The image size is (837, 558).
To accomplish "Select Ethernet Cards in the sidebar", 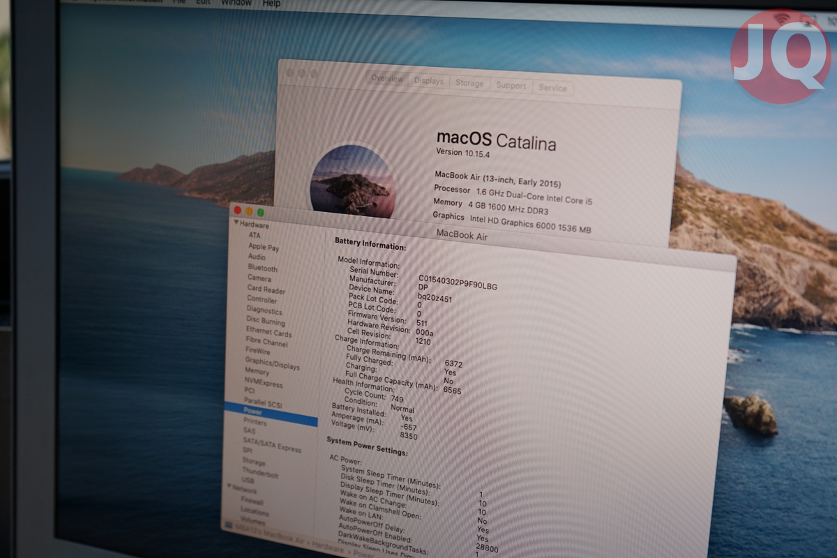I will [x=269, y=332].
